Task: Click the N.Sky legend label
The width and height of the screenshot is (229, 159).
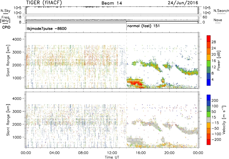Action: (x=5, y=11)
